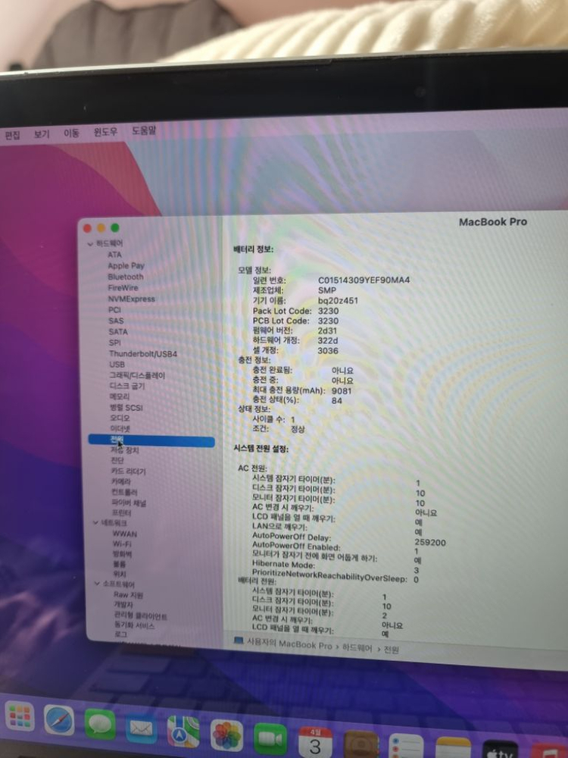
Task: Open the Maps app in Dock
Action: [x=183, y=731]
